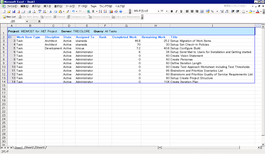The image size is (265, 154).
Task: Open the データ (Data) menu
Action: tap(83, 6)
